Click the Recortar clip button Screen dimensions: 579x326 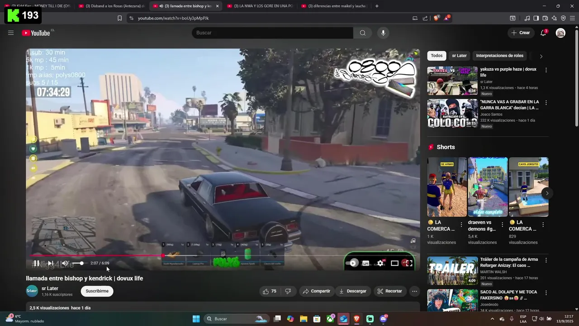(x=389, y=291)
